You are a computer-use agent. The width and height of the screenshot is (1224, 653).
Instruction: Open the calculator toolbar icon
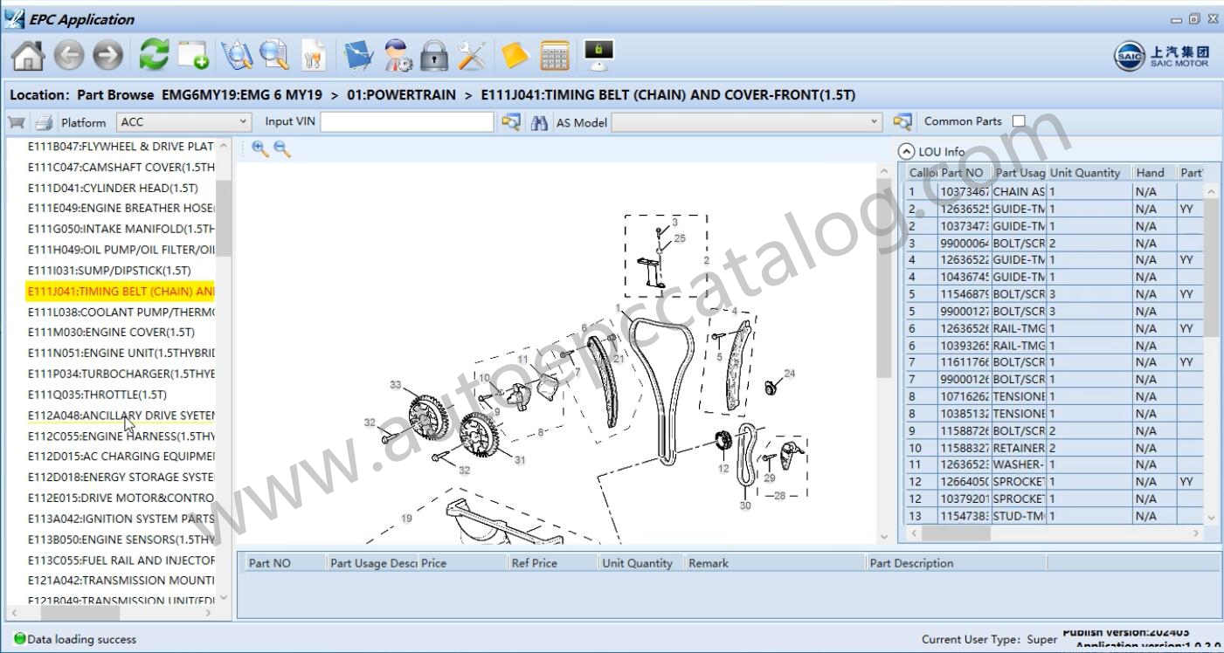pos(556,54)
